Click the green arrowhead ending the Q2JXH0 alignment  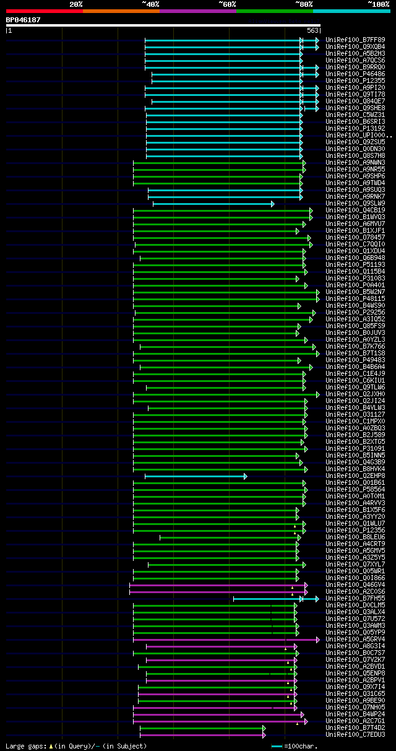pyautogui.click(x=317, y=394)
